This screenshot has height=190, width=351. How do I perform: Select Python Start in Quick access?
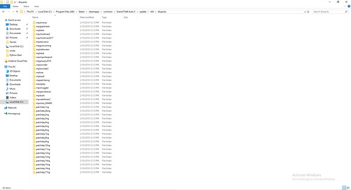pos(15,55)
